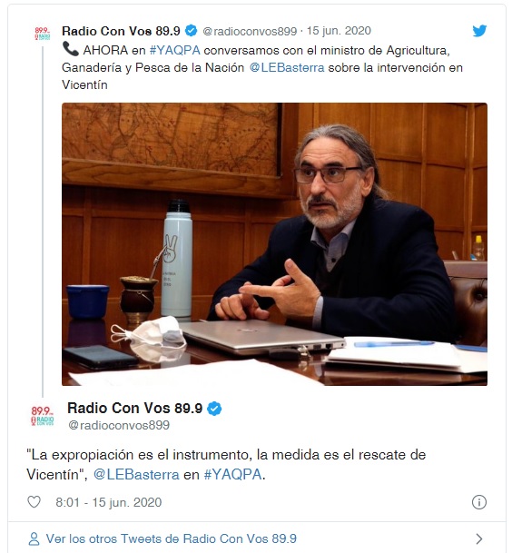
Task: Like the tweet with the heart icon
Action: (34, 502)
